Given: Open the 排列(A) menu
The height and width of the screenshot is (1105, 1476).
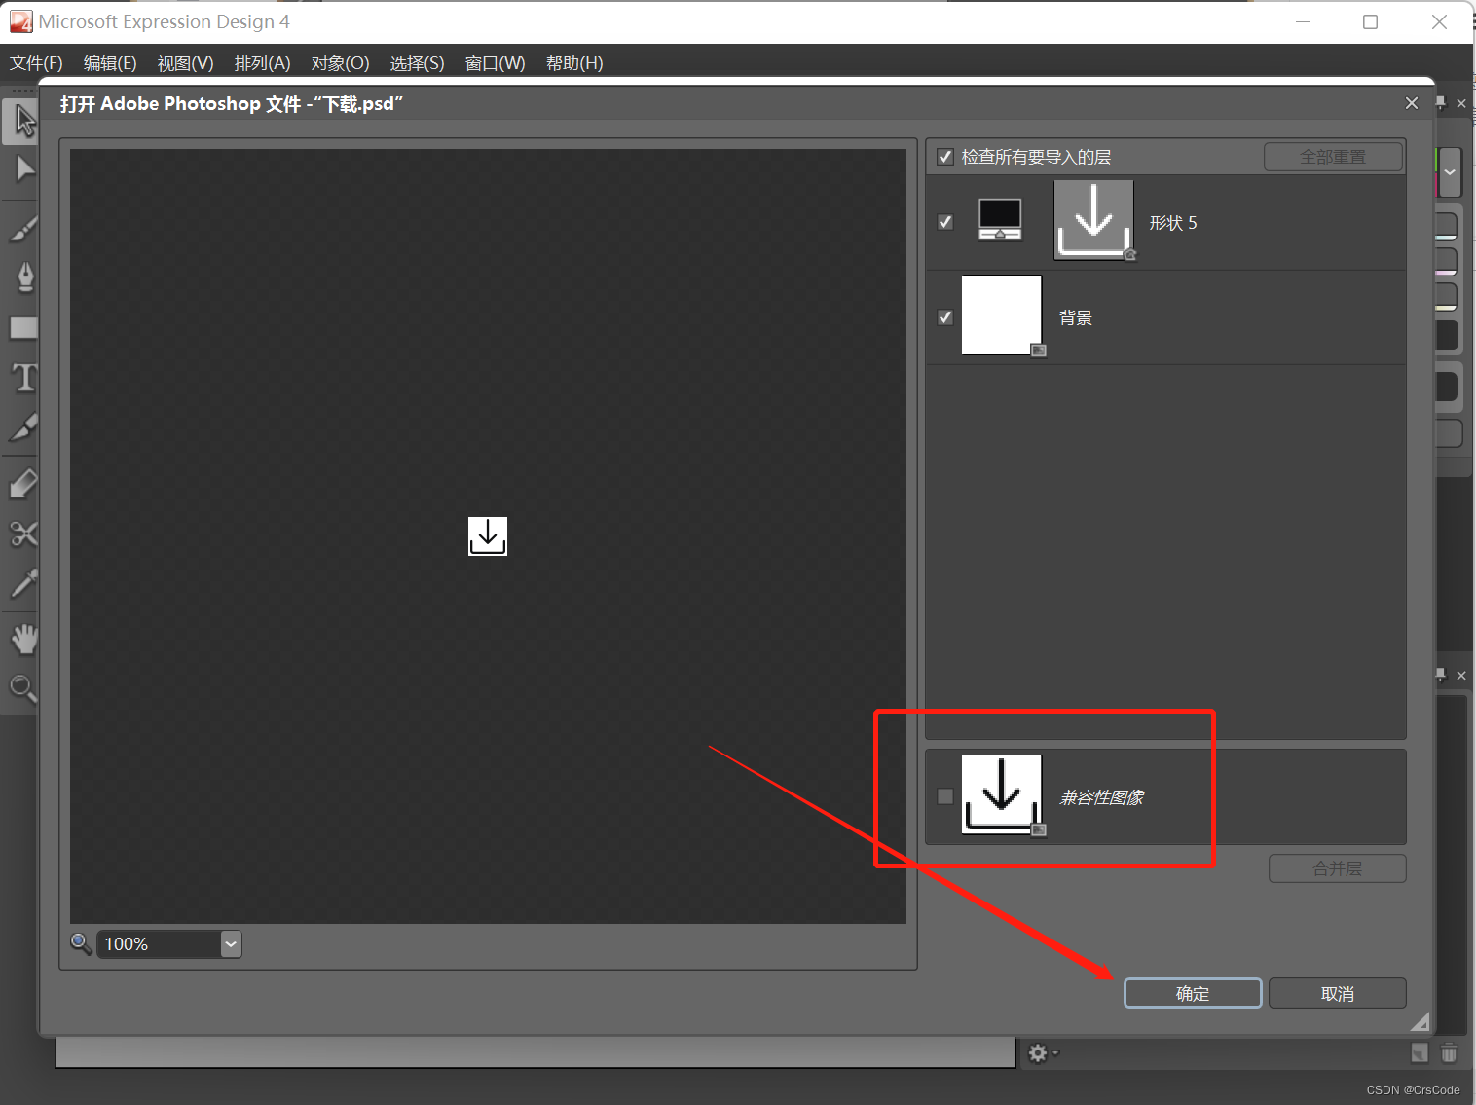Looking at the screenshot, I should click(x=262, y=63).
